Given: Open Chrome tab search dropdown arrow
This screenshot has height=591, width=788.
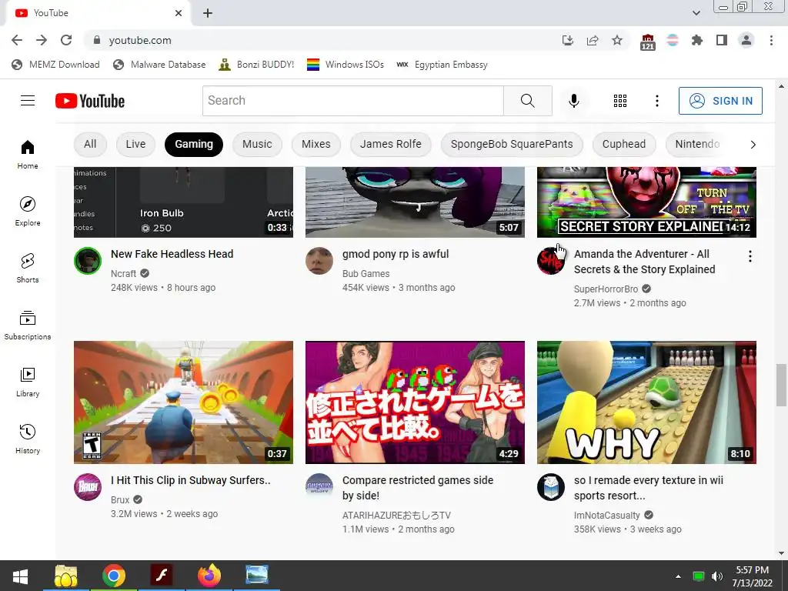Looking at the screenshot, I should pyautogui.click(x=696, y=13).
